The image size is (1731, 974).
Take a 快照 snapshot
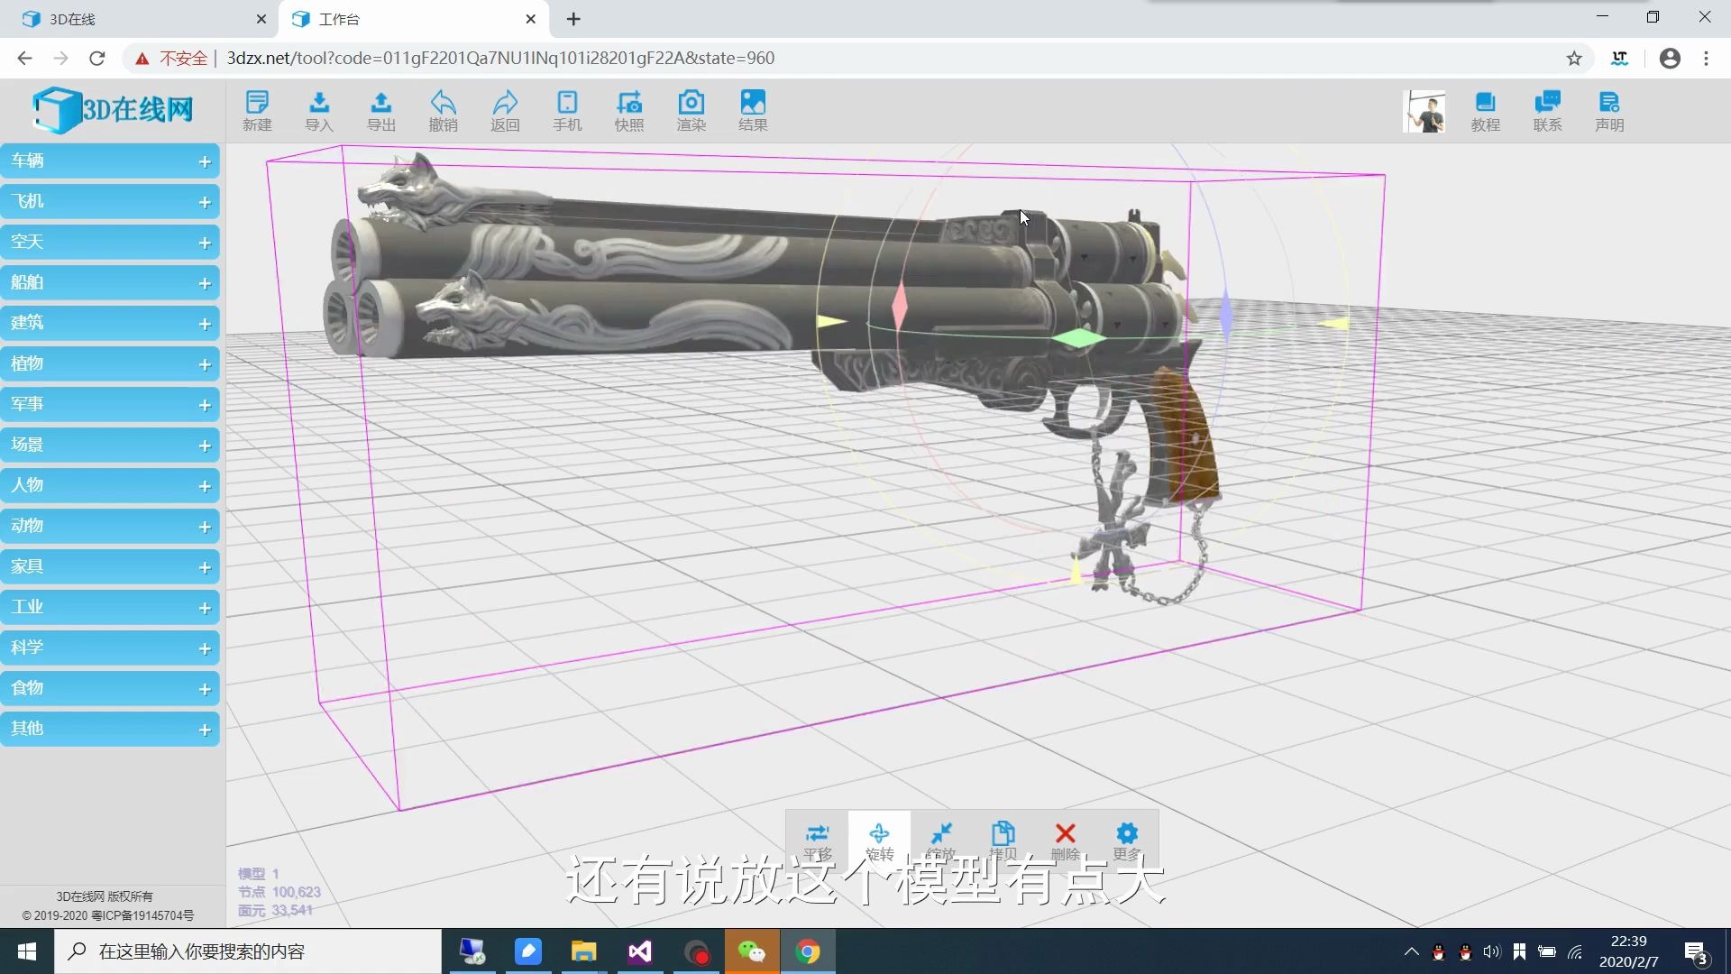click(629, 111)
